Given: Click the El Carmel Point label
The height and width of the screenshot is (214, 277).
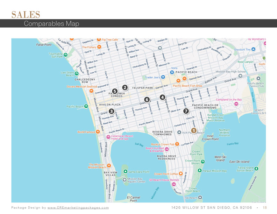Looking at the screenshot, I should (133, 199).
